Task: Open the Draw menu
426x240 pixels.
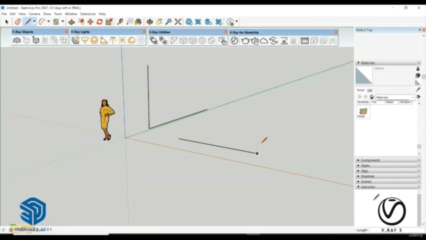Action: click(x=47, y=14)
